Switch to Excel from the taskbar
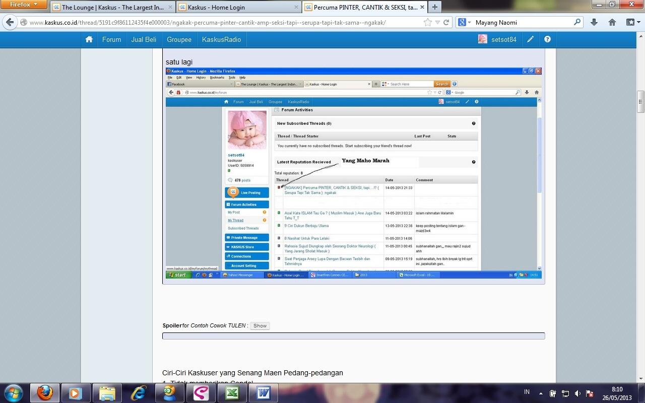Screen dimensions: 645x403 (x=232, y=392)
